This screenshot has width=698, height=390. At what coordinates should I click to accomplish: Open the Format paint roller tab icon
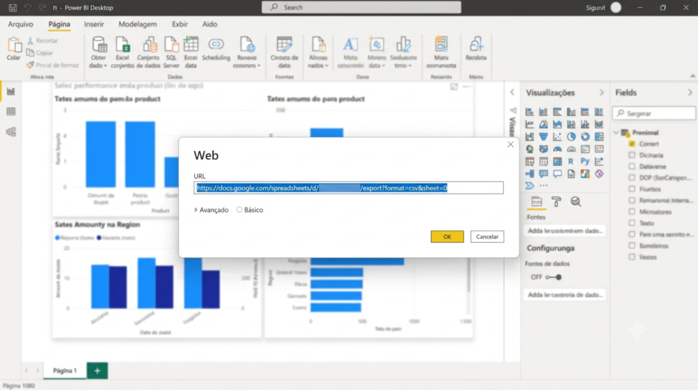pyautogui.click(x=556, y=202)
